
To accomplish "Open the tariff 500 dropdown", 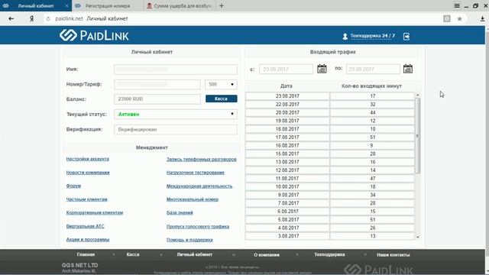I will click(221, 84).
